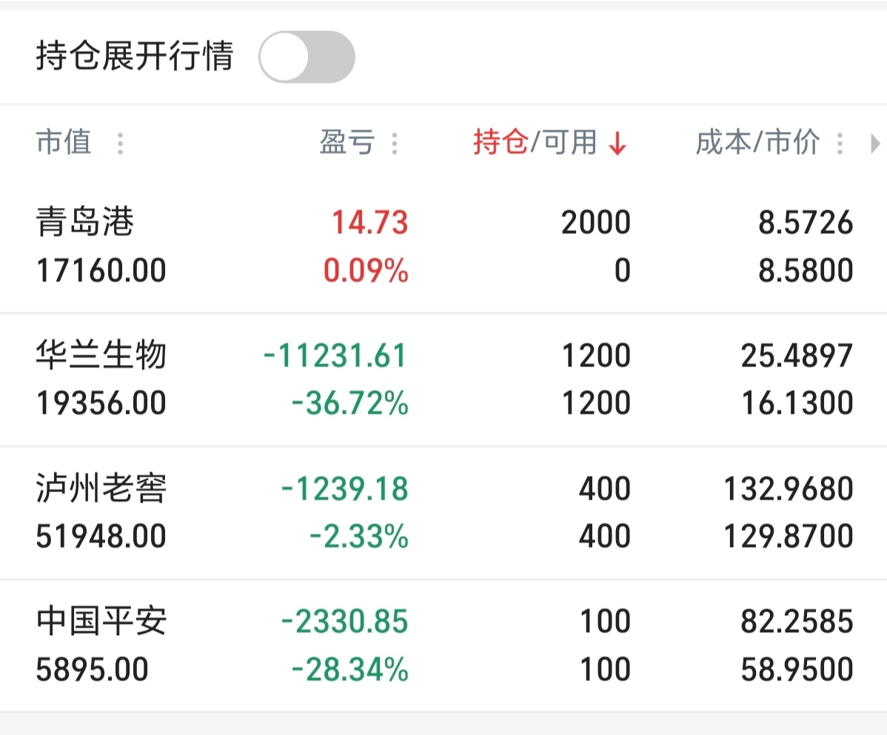Open the 泸州老窖 holding row
Viewport: 887px width, 735px height.
pyautogui.click(x=443, y=513)
